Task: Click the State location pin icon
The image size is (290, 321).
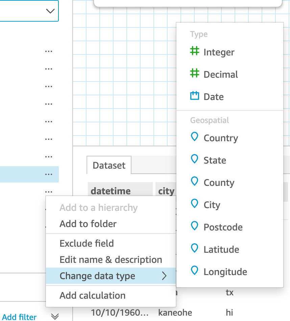Action: 194,159
